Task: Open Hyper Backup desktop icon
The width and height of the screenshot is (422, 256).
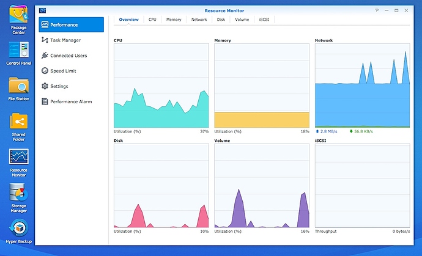Action: click(18, 232)
